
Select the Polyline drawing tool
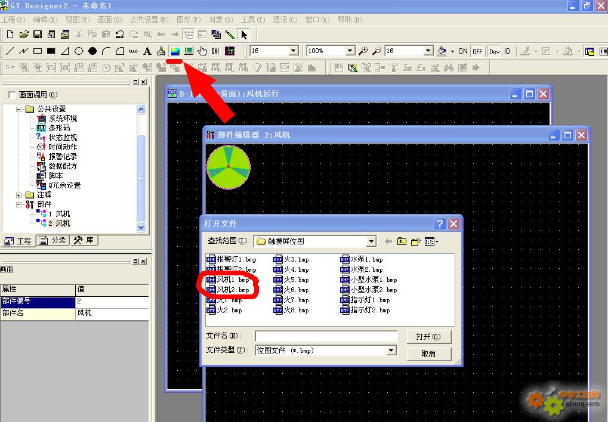(24, 51)
